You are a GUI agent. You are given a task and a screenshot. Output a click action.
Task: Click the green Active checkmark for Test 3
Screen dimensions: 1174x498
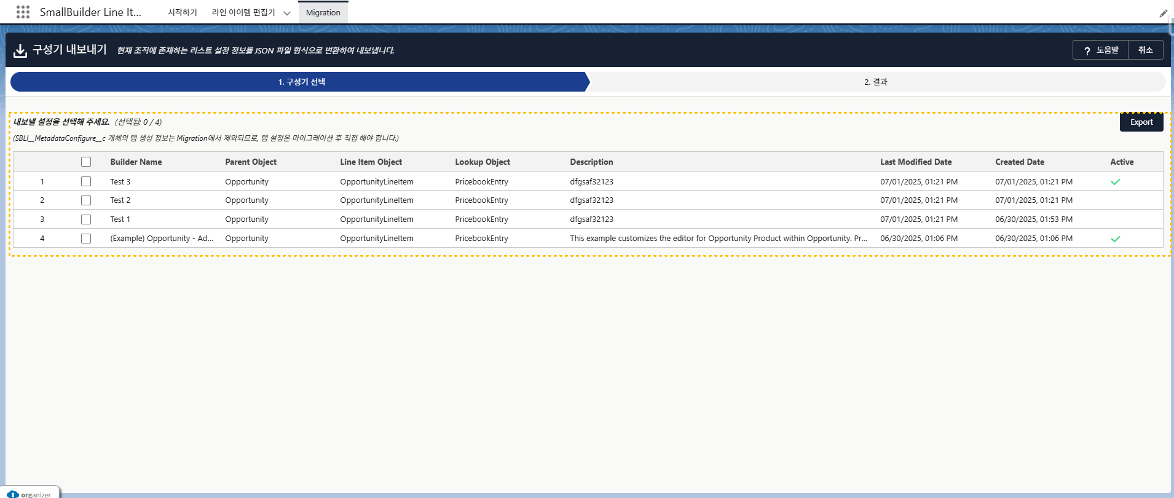(1115, 182)
